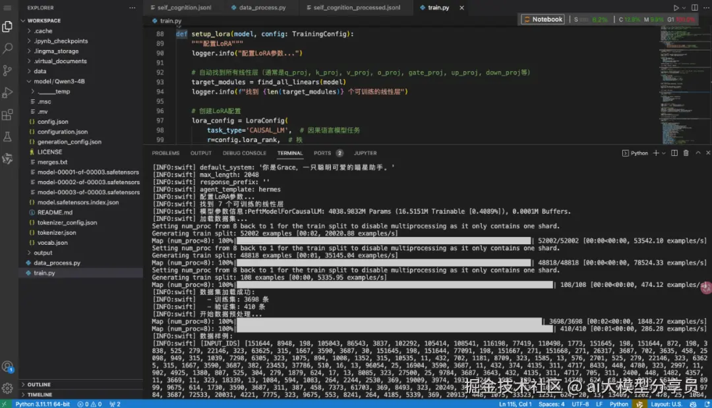Select the Python terminal instance label
This screenshot has width=712, height=408.
(x=636, y=153)
